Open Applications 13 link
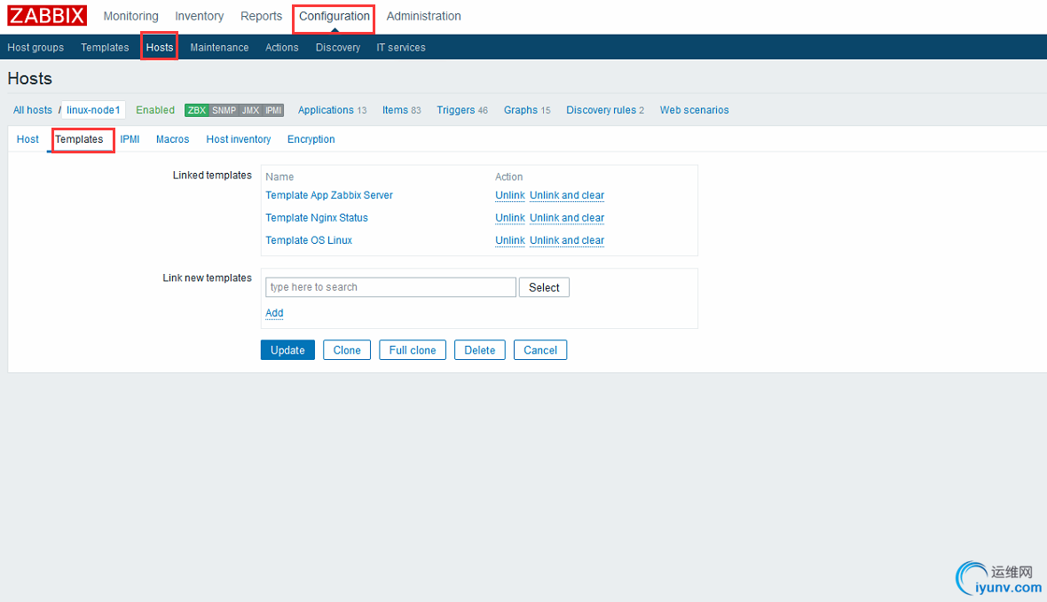Image resolution: width=1047 pixels, height=602 pixels. (x=332, y=110)
